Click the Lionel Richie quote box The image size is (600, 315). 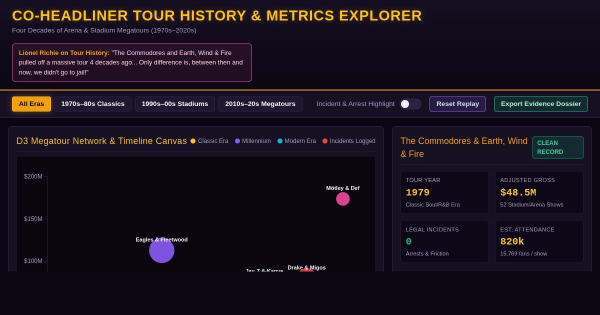[132, 62]
